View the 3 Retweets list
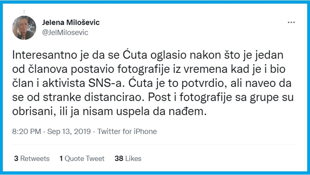Screen dimensions: 310x175 [x=32, y=159]
